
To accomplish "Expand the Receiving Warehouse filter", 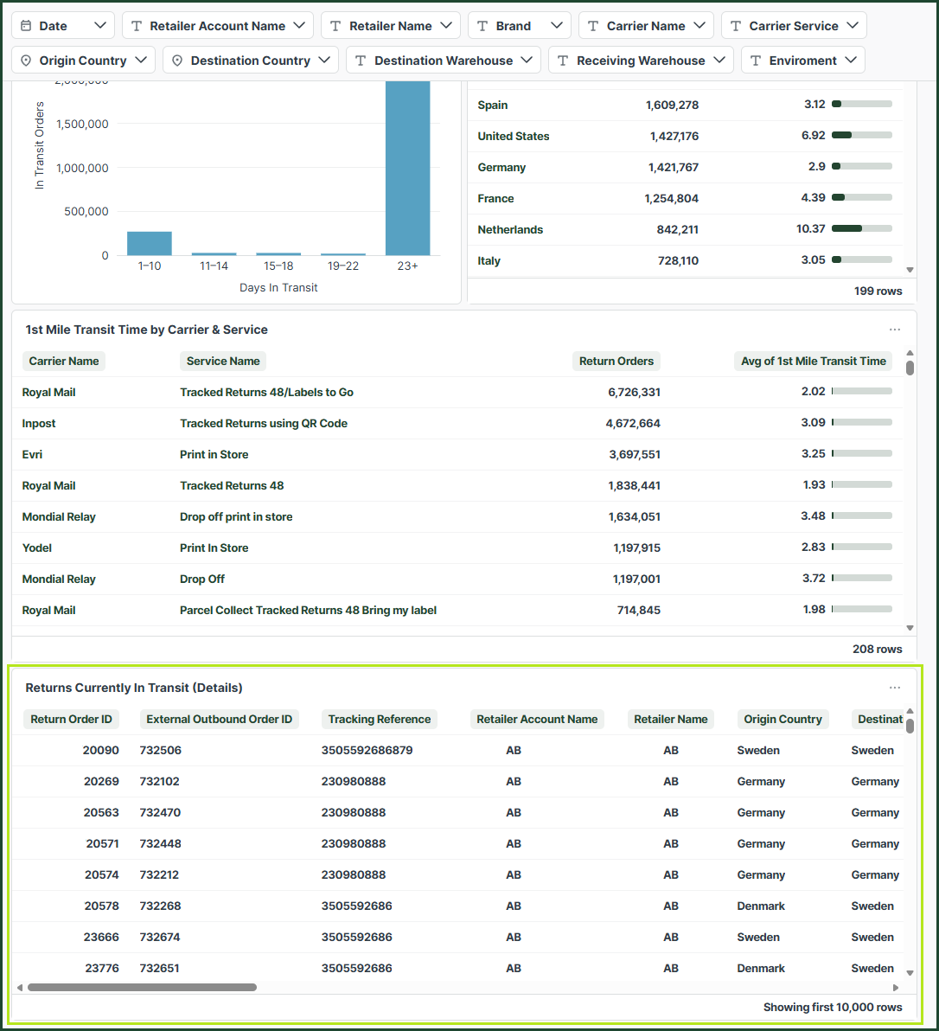I will click(x=641, y=60).
